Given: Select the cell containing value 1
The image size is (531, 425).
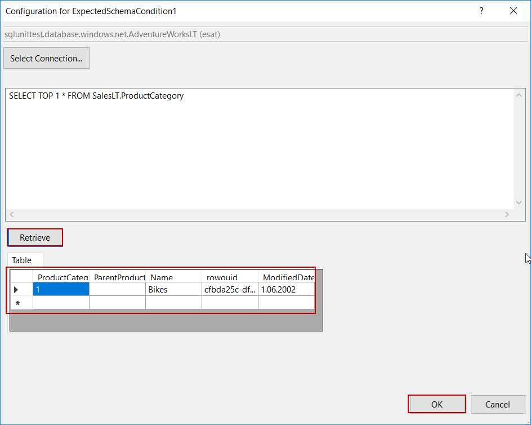Looking at the screenshot, I should tap(61, 289).
